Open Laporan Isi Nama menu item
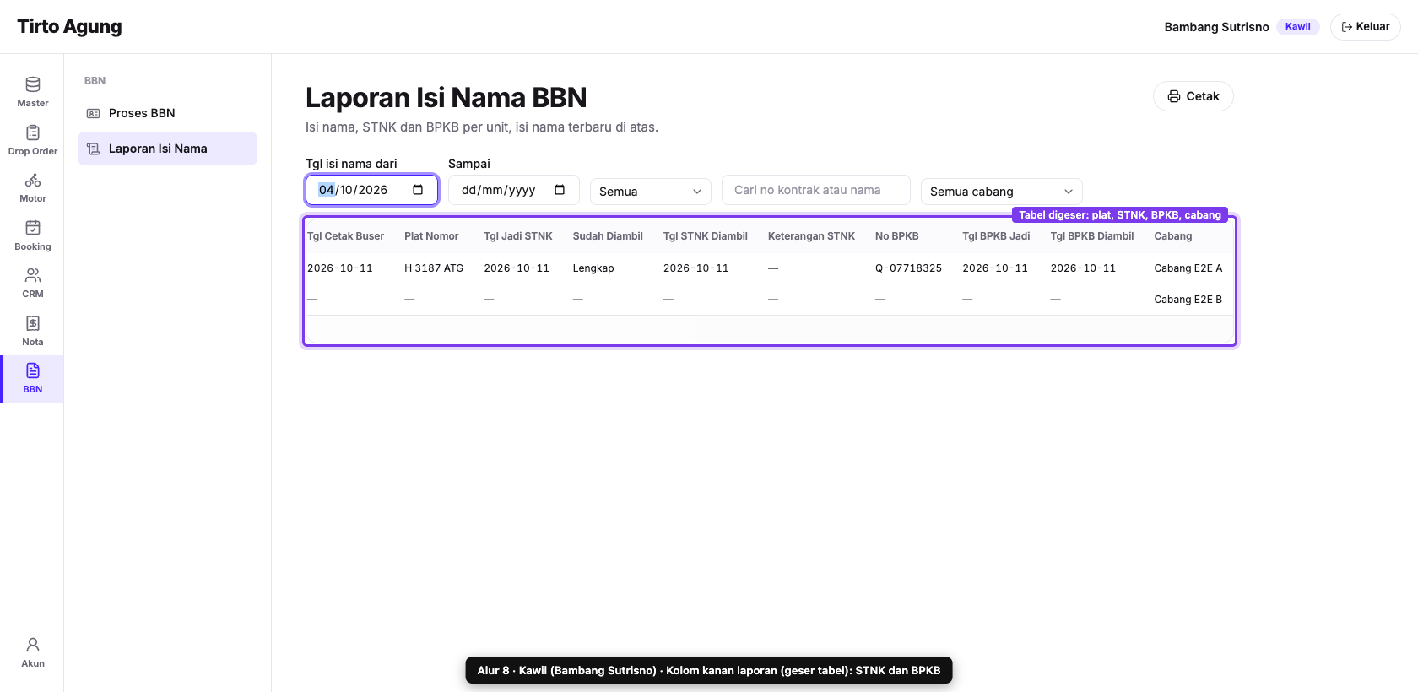Viewport: 1418px width, 692px height. (167, 149)
